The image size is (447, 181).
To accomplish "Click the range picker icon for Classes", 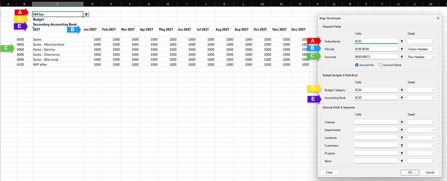I will [402, 122].
